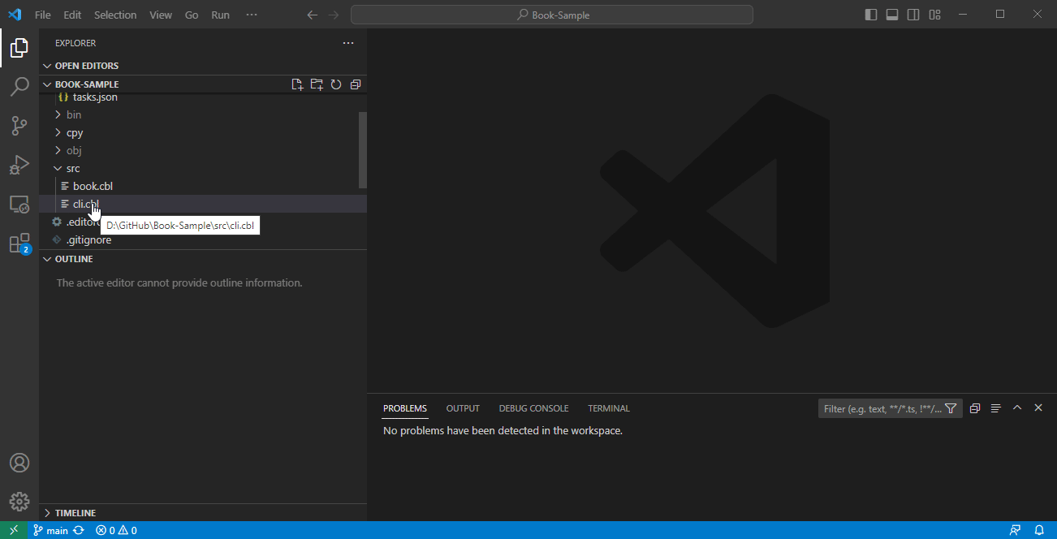Open Manage via the gear icon
The image size is (1057, 539).
pyautogui.click(x=19, y=501)
